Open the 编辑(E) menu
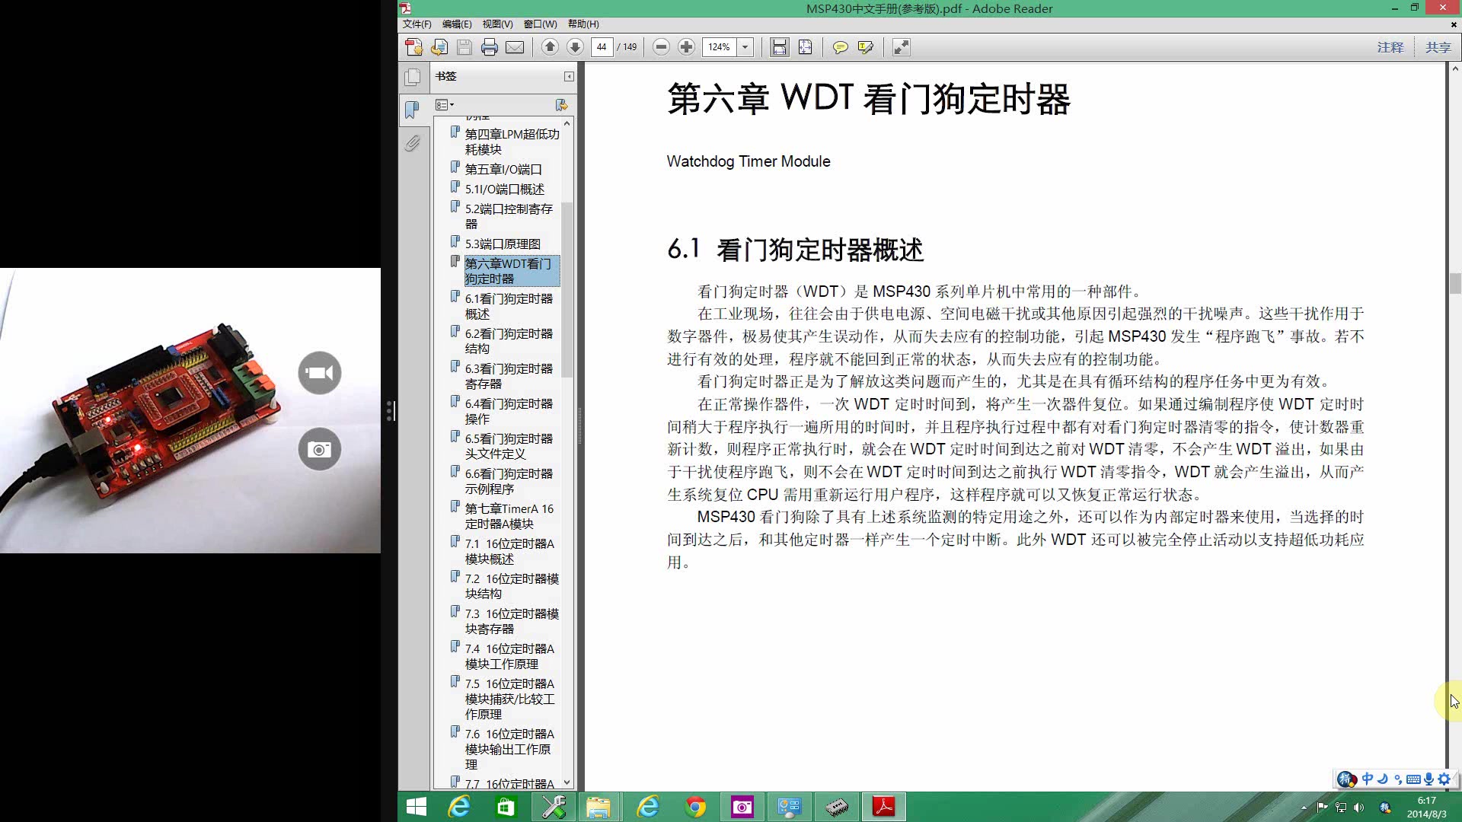Image resolution: width=1462 pixels, height=822 pixels. pyautogui.click(x=457, y=24)
